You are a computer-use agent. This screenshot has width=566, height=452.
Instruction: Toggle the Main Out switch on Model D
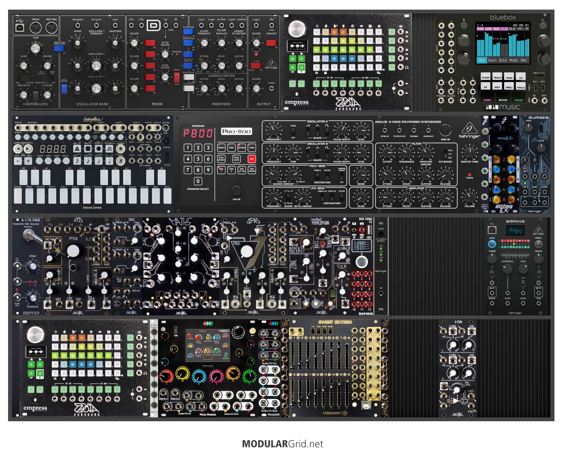click(x=271, y=43)
